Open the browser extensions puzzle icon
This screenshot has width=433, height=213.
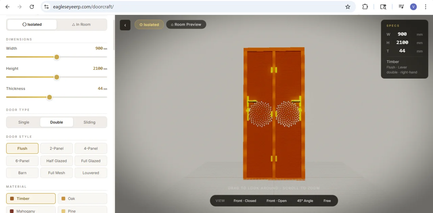click(365, 7)
